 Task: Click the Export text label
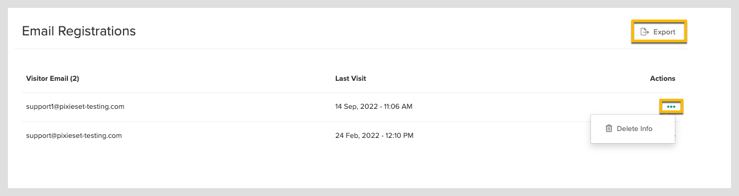click(664, 32)
